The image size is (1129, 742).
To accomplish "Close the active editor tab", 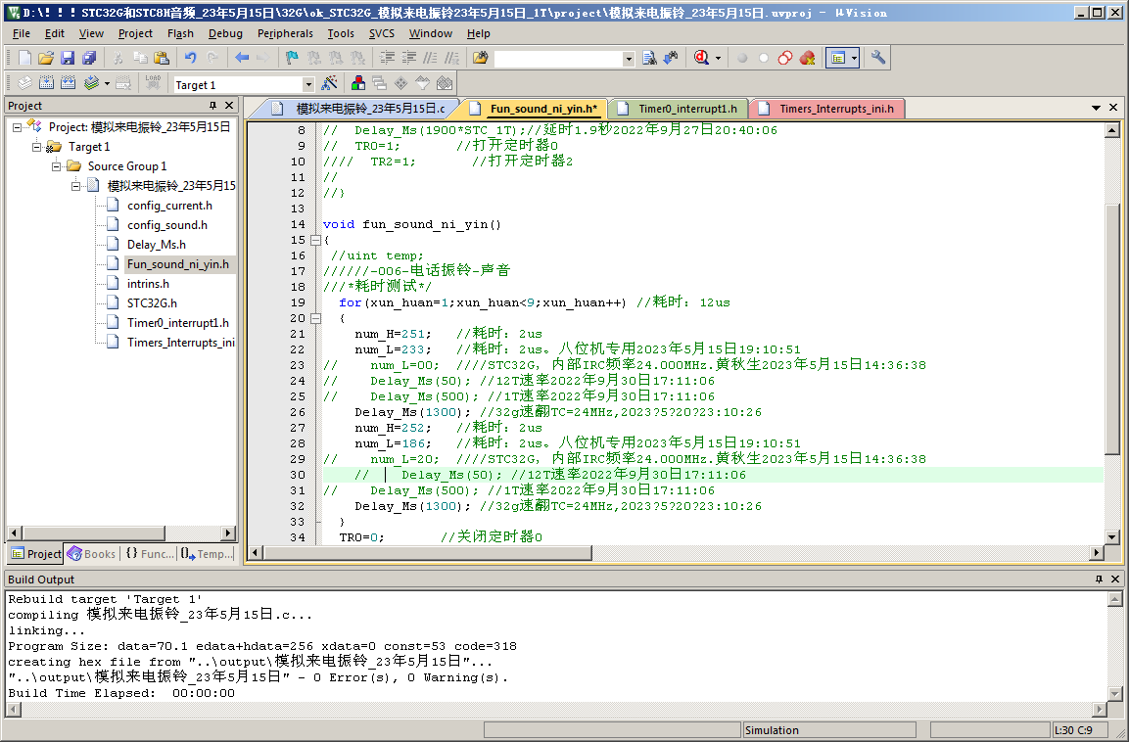I will 1113,108.
